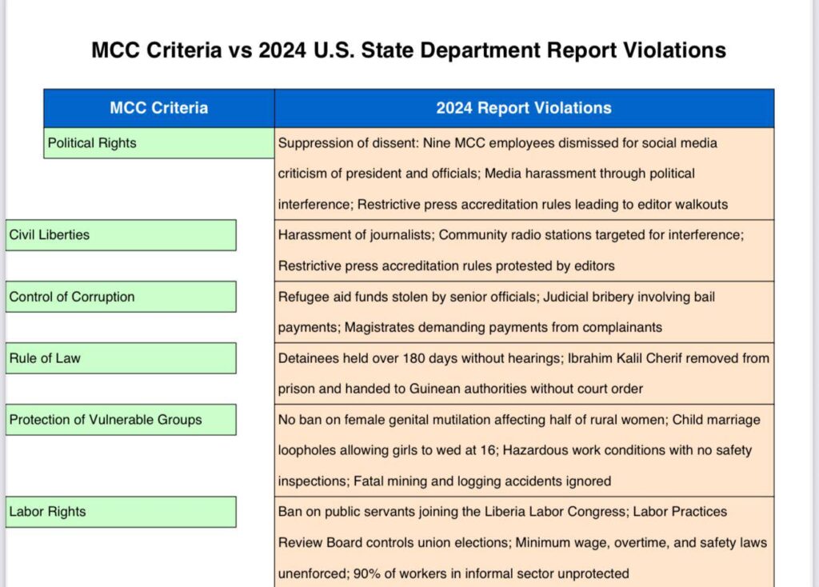The width and height of the screenshot is (819, 587).
Task: Click the document title about MCC Criteria
Action: pos(409,50)
